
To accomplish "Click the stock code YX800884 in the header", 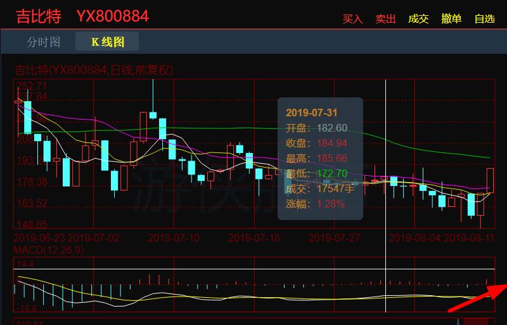I will click(x=113, y=16).
